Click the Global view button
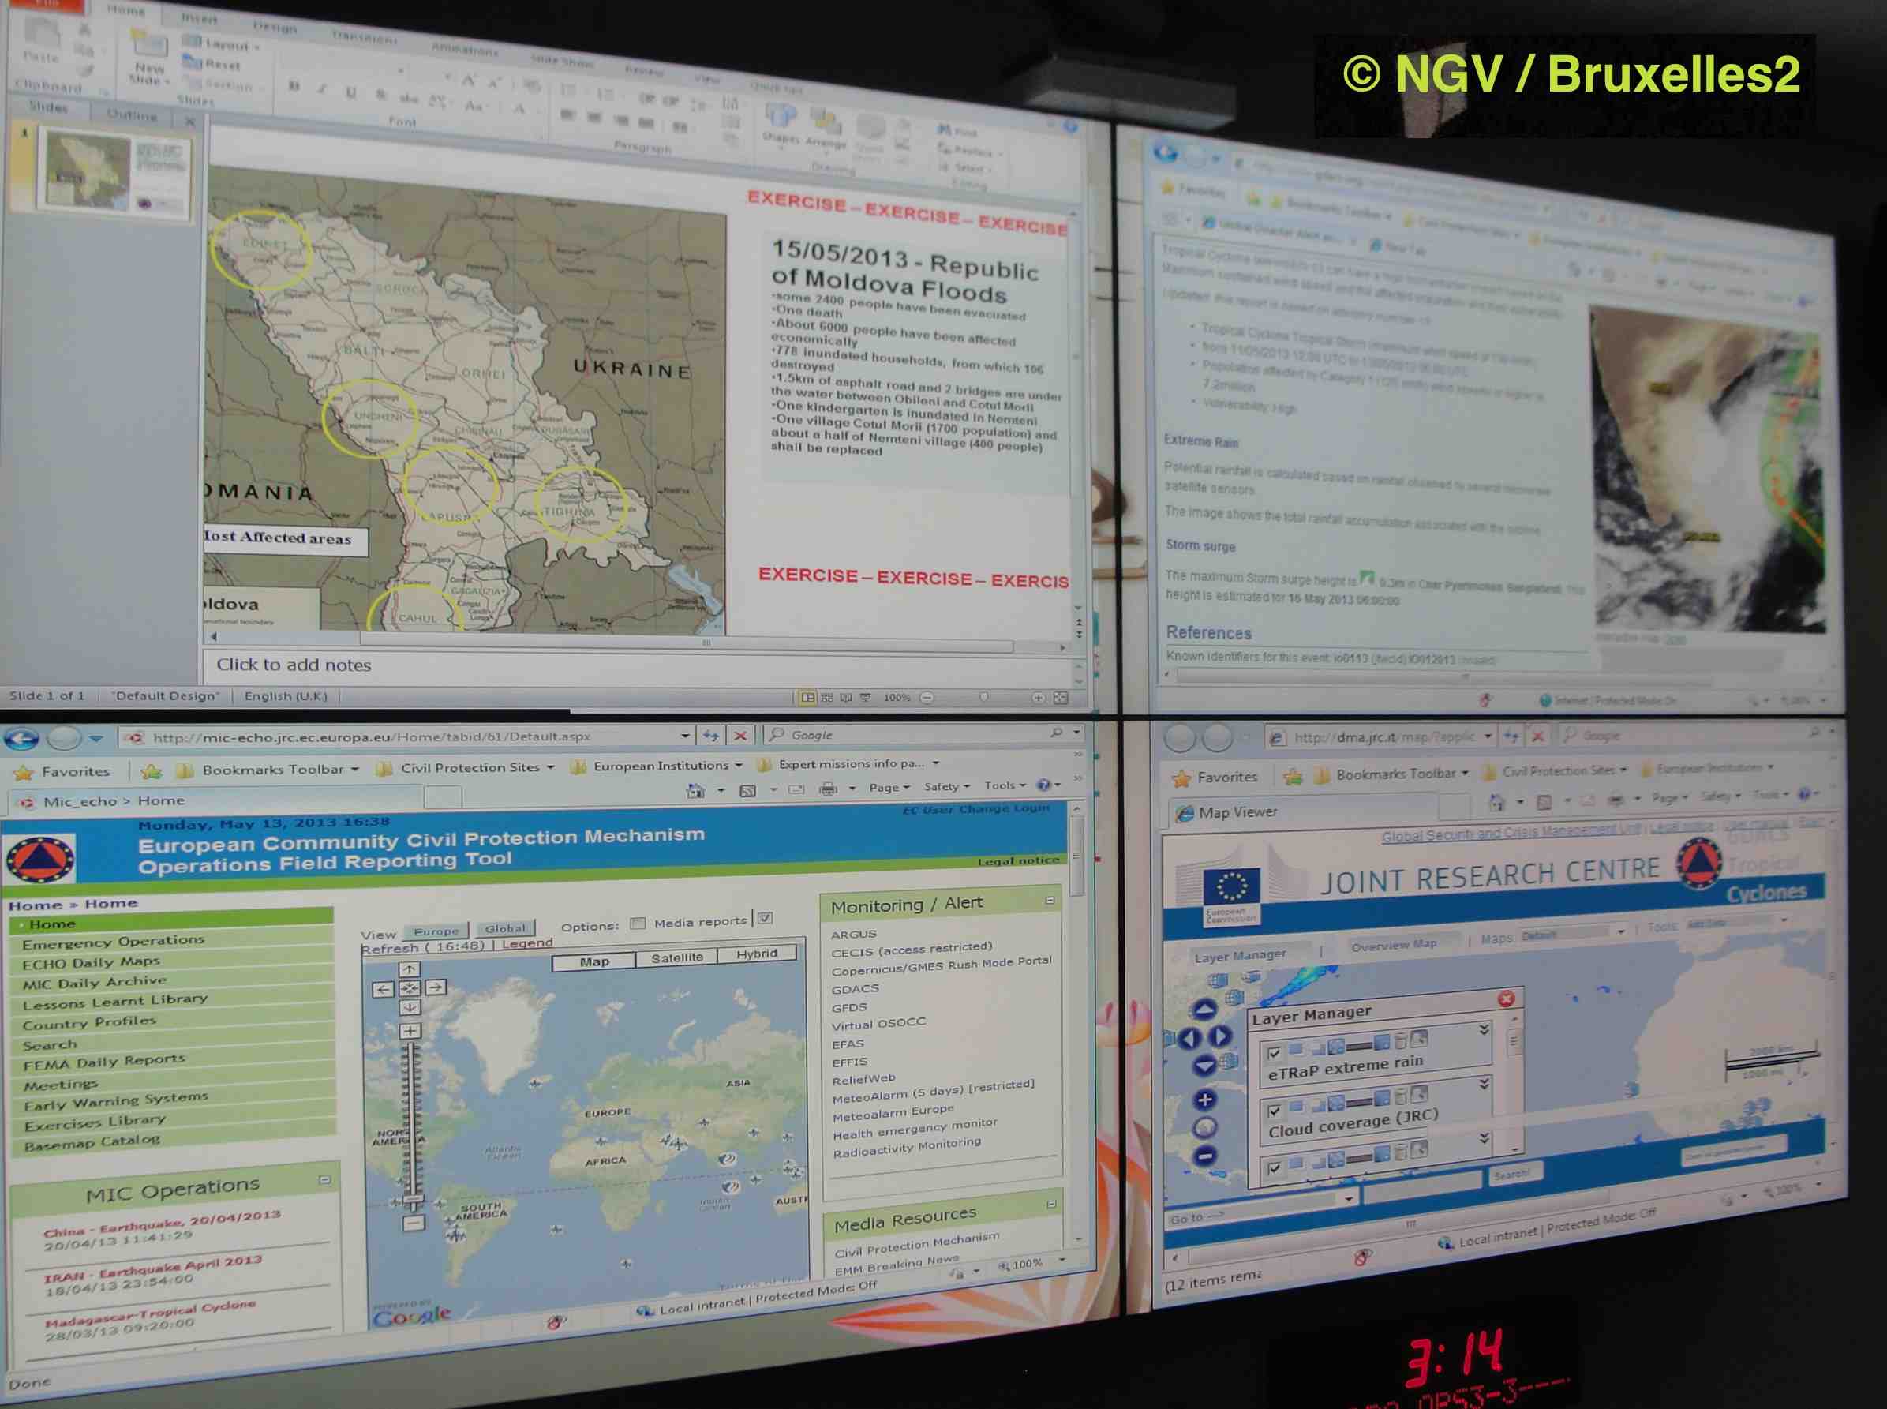The height and width of the screenshot is (1409, 1887). (x=506, y=928)
